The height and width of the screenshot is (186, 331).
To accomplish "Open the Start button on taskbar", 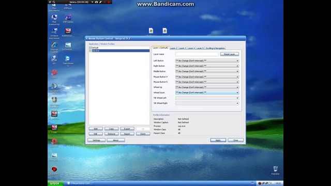I will pos(55,183).
